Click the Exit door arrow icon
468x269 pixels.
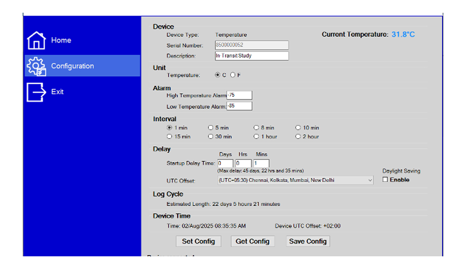36,92
